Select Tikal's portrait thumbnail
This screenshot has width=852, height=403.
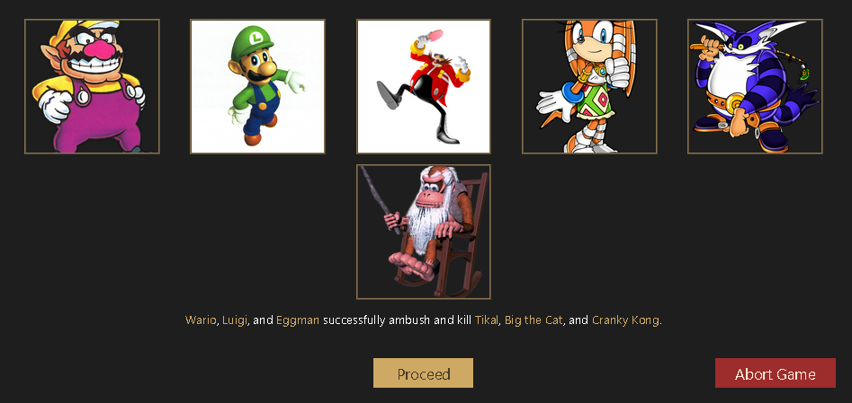[589, 87]
